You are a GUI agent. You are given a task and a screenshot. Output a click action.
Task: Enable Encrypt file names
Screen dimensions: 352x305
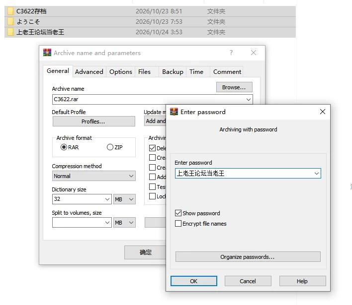tap(178, 224)
